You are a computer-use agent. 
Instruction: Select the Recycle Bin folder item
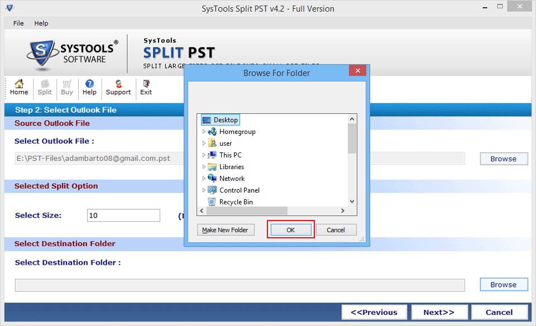236,202
